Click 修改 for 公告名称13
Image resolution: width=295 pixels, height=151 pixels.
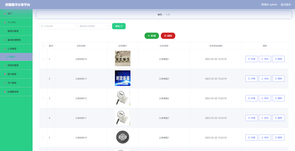[x=265, y=79]
